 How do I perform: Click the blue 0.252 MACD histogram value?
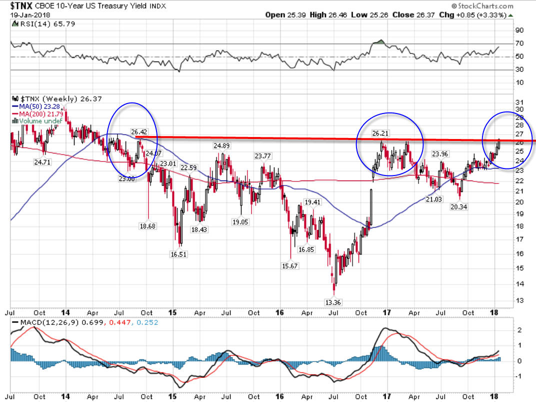pos(147,322)
